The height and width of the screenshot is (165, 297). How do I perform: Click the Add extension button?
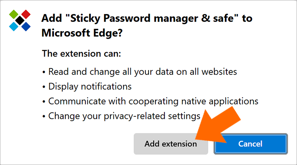pos(171,144)
